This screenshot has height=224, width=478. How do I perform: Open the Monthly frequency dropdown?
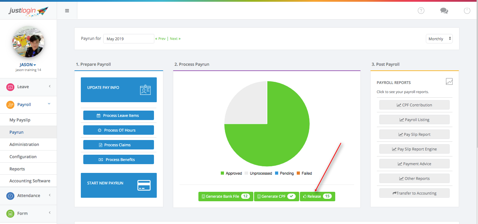tap(439, 39)
